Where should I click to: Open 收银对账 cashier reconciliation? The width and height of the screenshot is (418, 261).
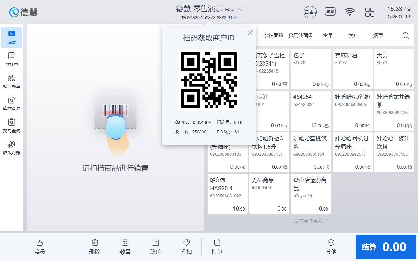click(x=12, y=148)
